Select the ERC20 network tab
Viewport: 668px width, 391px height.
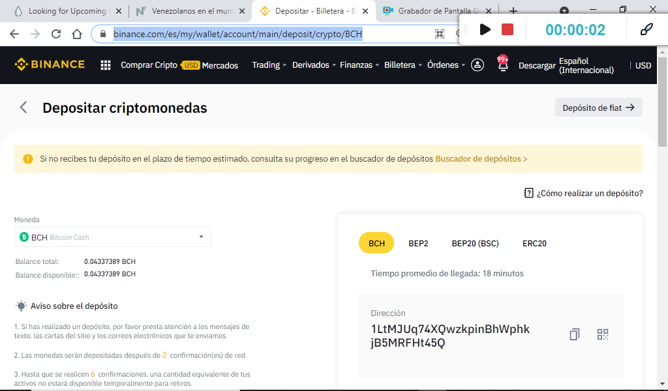coord(534,243)
